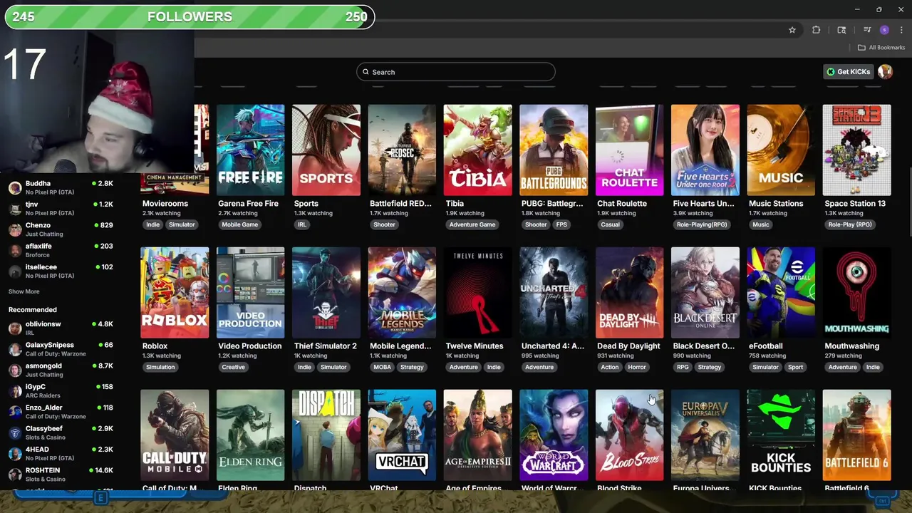Filter by Mobile Game tag under Free Fire
The width and height of the screenshot is (912, 513).
(x=240, y=224)
